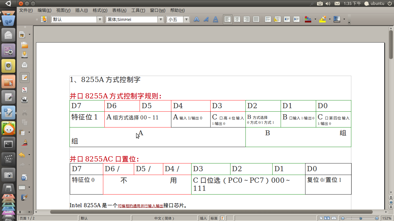Toggle the italic A icon
This screenshot has height=221, width=394.
[206, 20]
